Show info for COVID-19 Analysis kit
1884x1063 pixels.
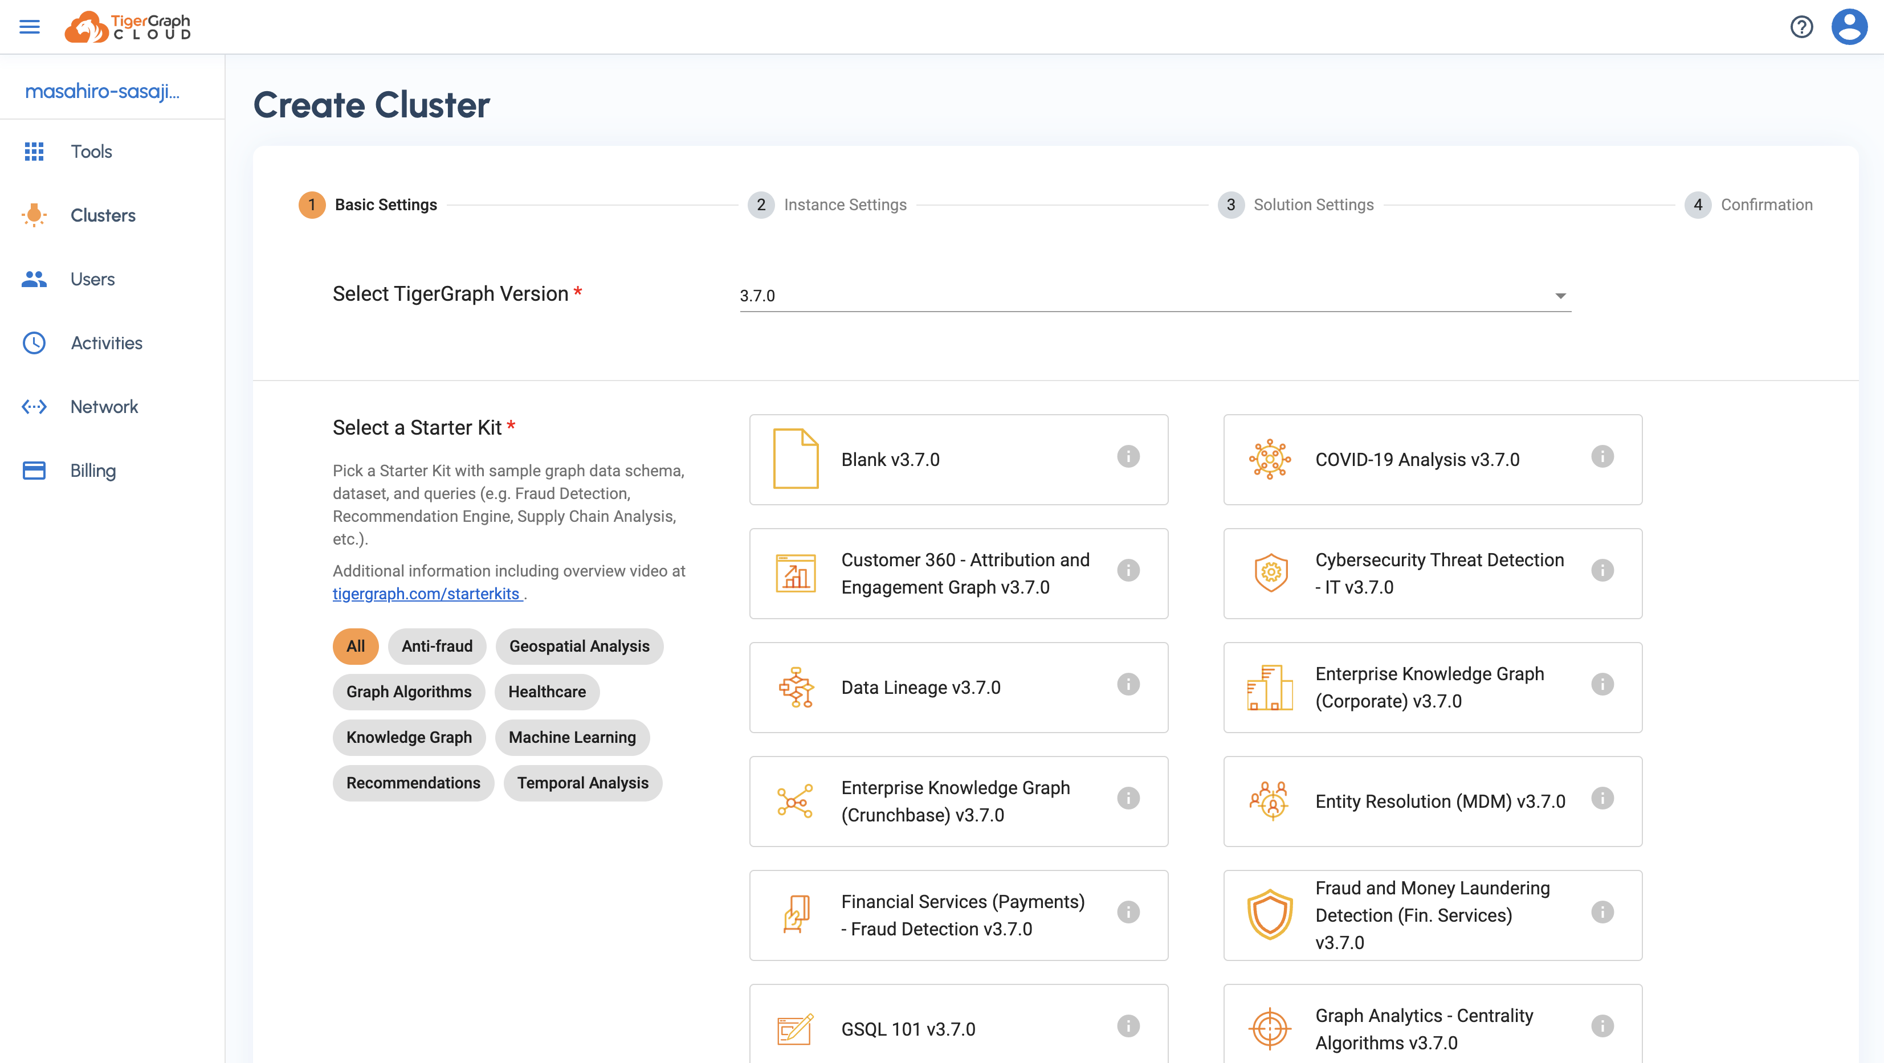(1602, 457)
